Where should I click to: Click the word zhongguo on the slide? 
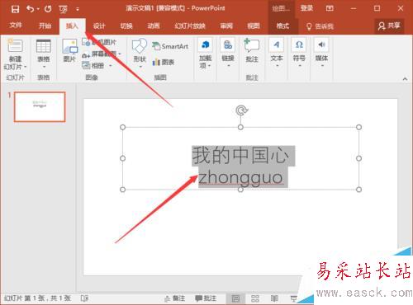[x=240, y=177]
